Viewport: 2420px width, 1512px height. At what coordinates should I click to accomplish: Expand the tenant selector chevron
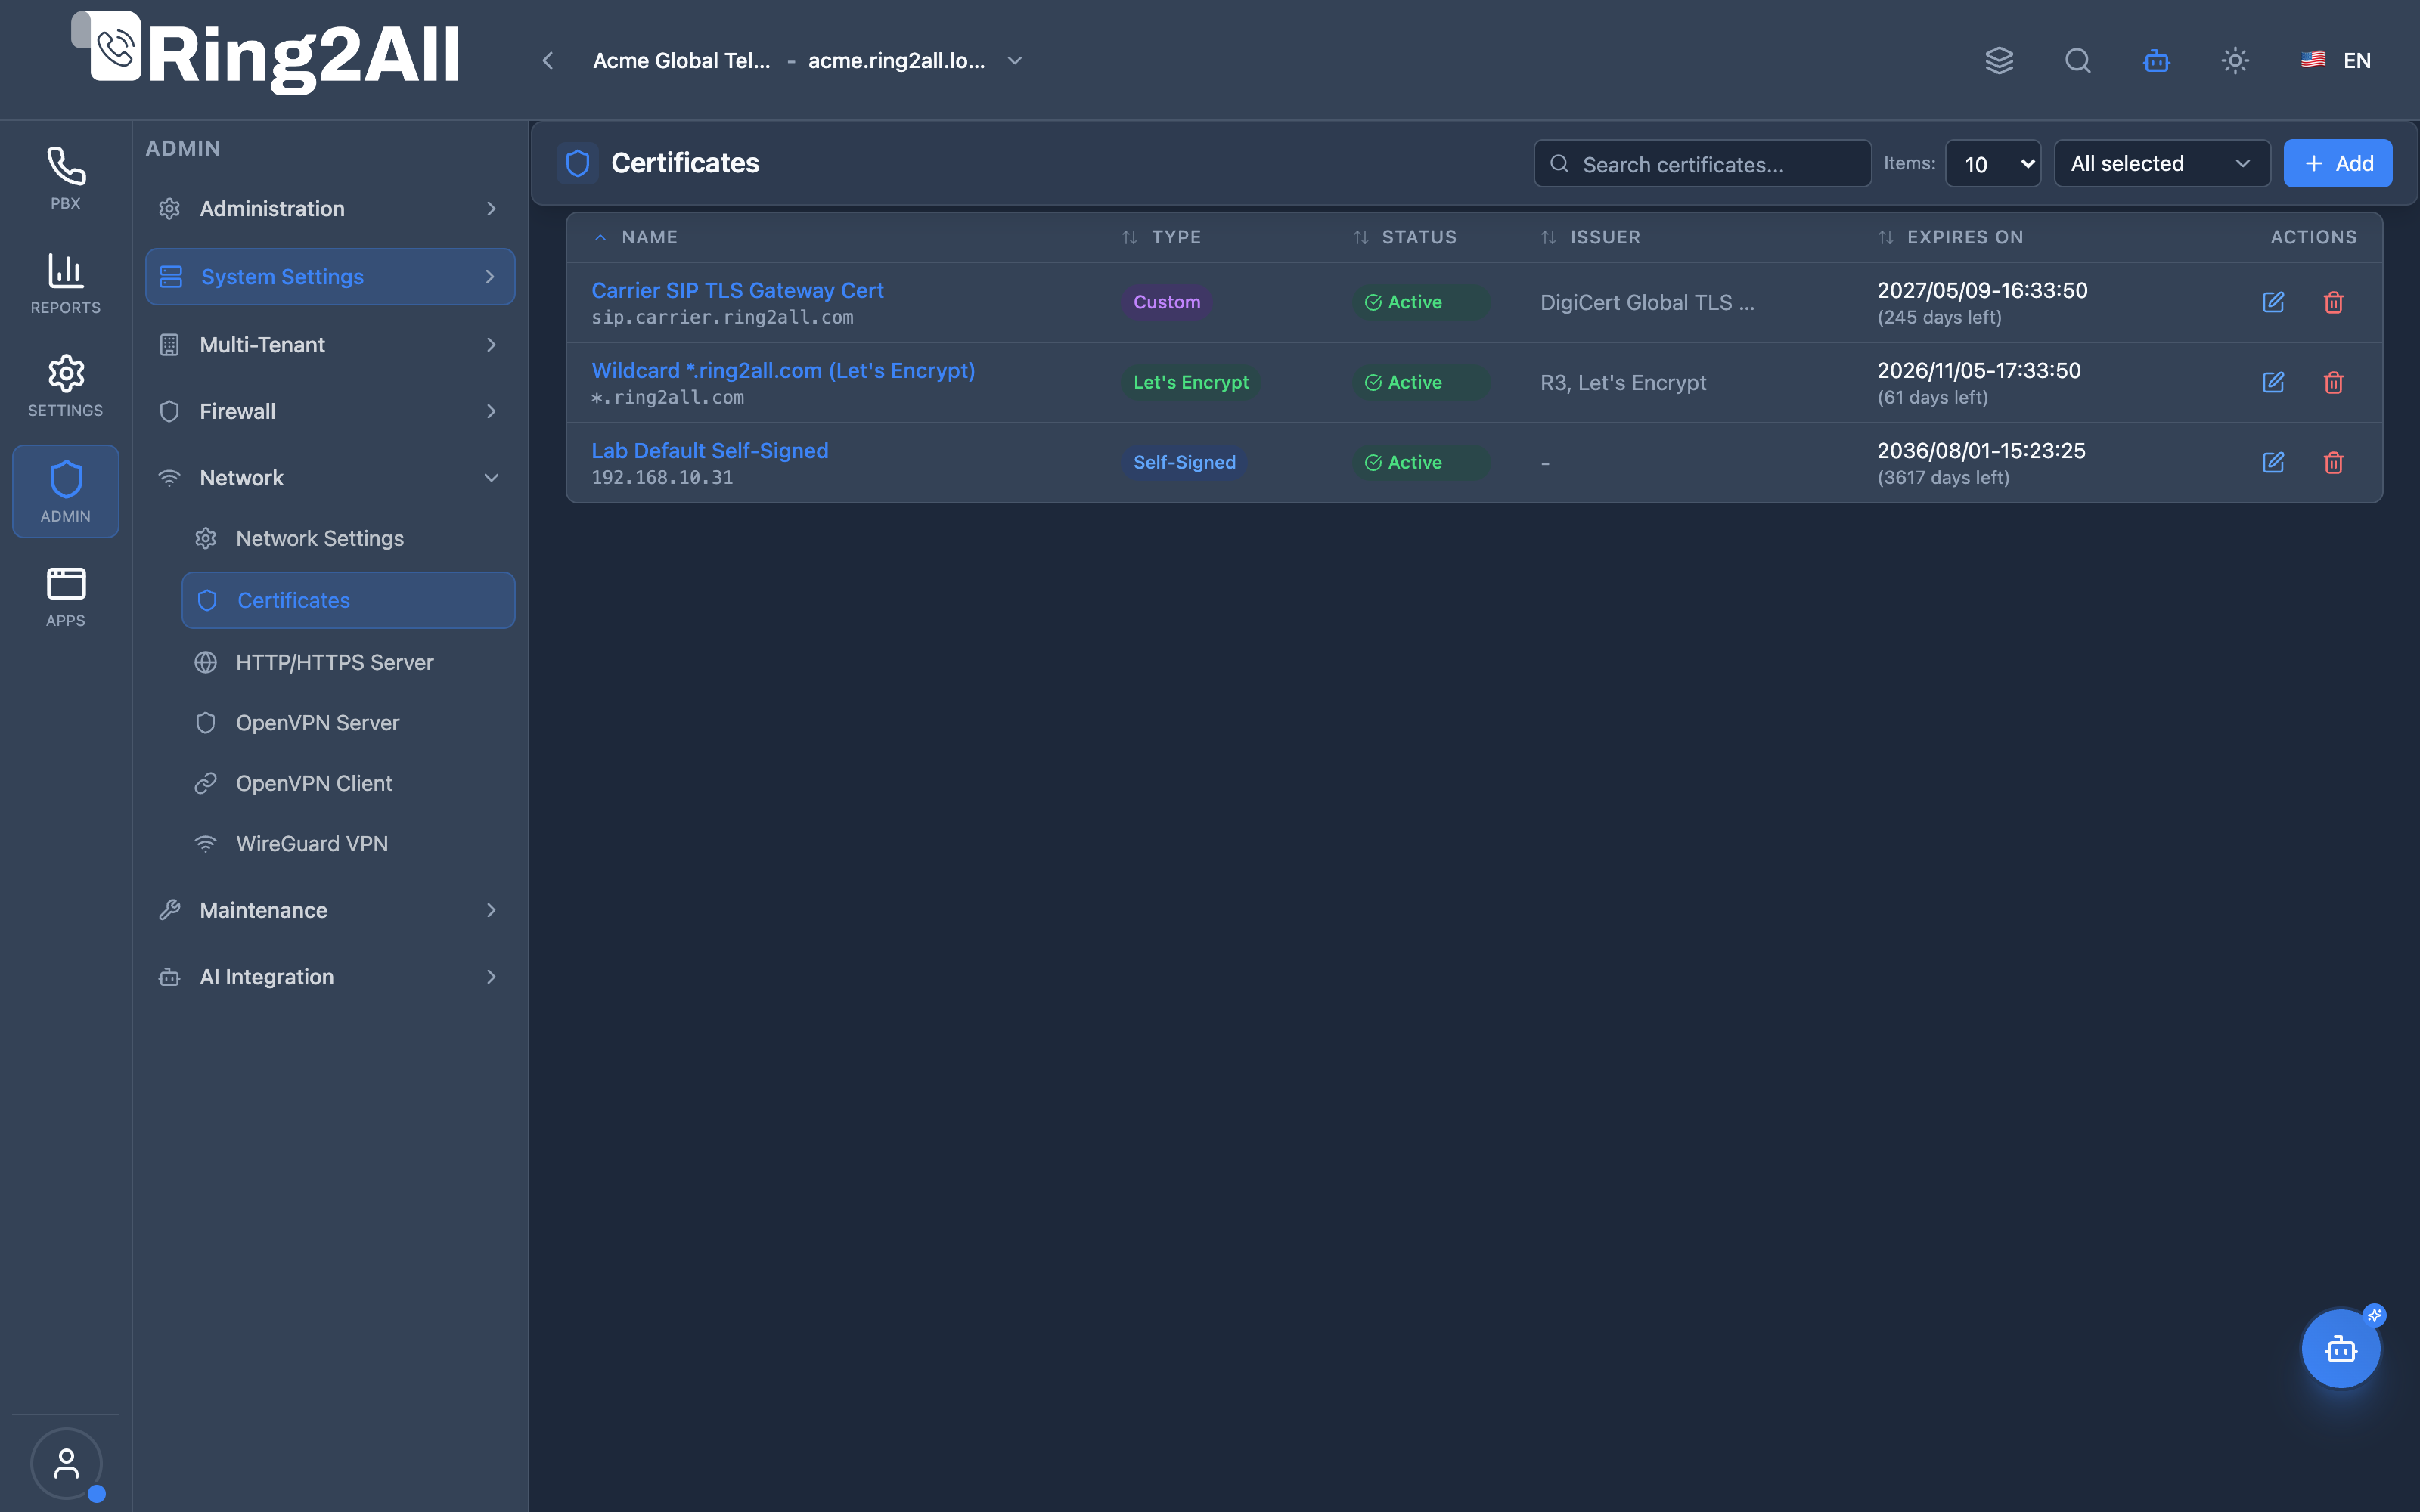[1014, 61]
